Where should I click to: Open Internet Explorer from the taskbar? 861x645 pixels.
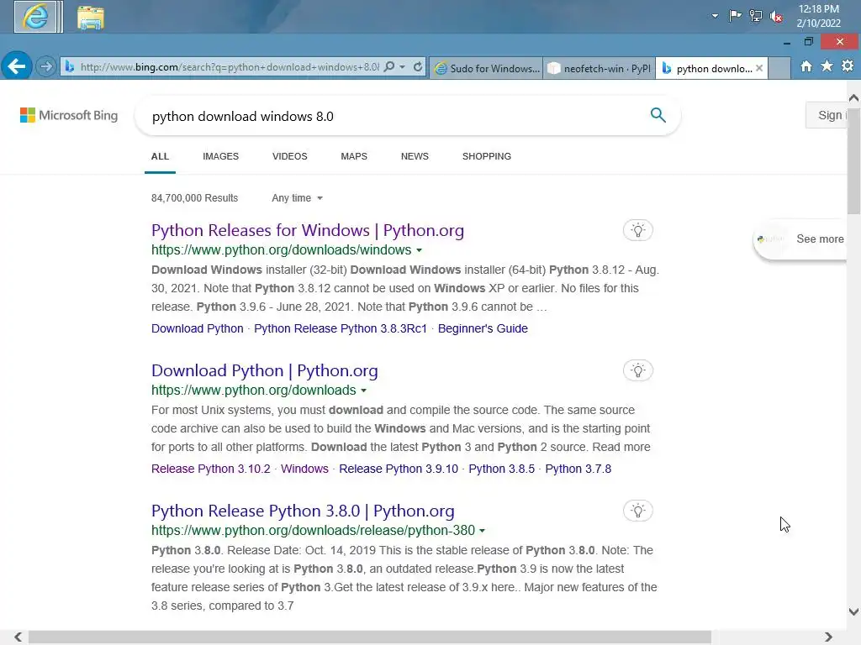(35, 17)
